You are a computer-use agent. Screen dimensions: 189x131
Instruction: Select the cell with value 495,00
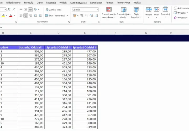pyautogui.click(x=85, y=107)
